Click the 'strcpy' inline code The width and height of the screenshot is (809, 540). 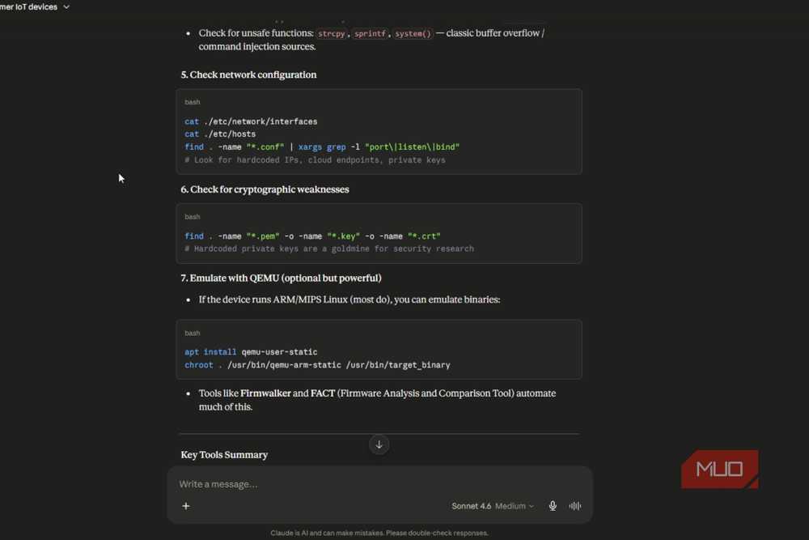[x=331, y=33]
